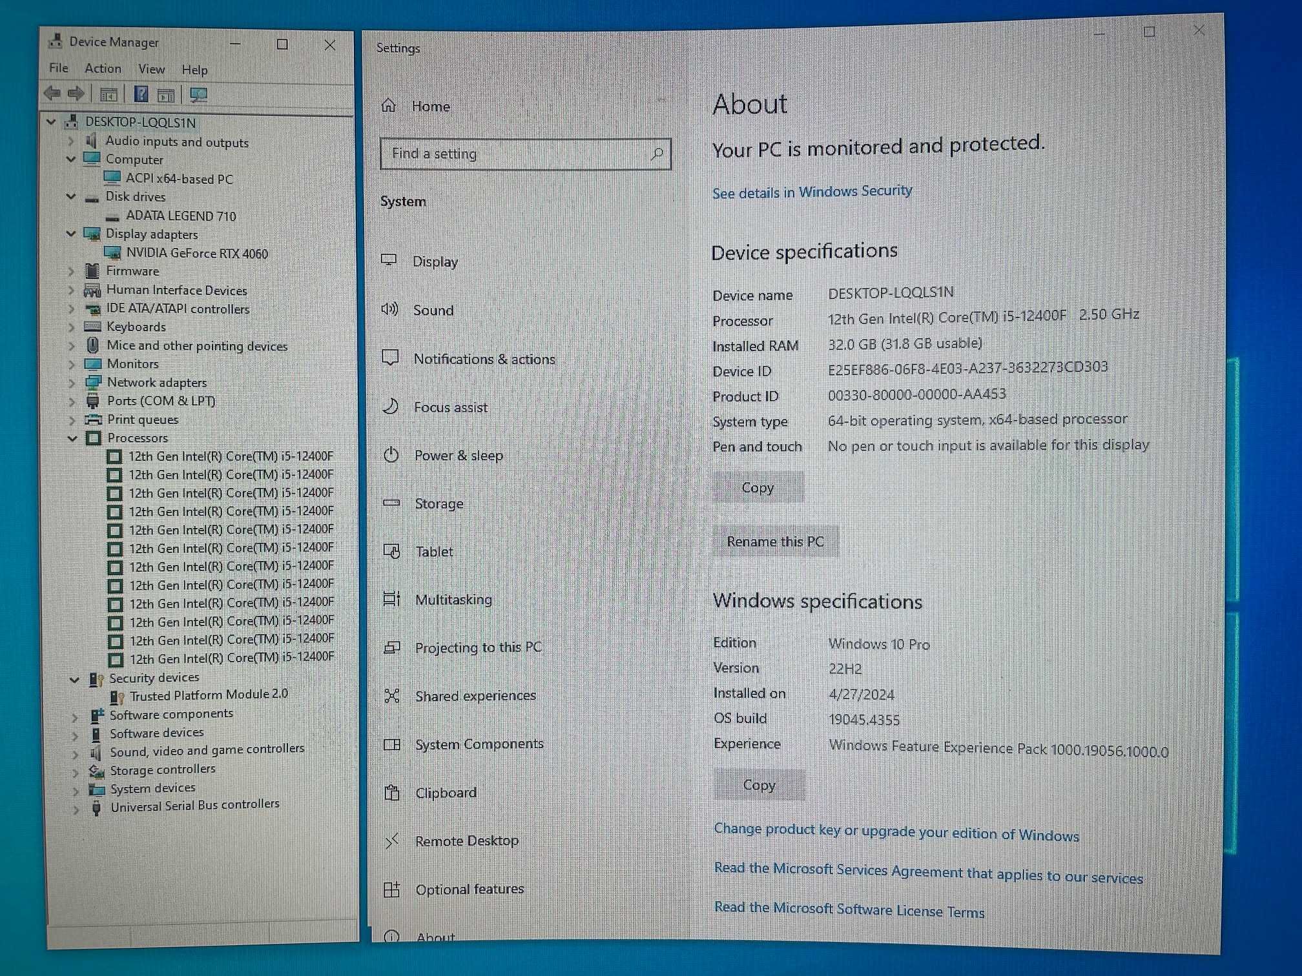Select the Action menu in Device Manager
Image resolution: width=1302 pixels, height=976 pixels.
(x=103, y=68)
